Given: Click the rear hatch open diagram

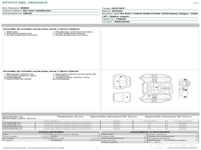Looking at the screenshot, I should click(x=122, y=82).
